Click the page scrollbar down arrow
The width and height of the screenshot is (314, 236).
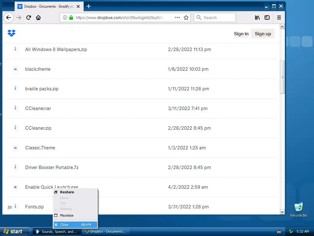click(282, 212)
